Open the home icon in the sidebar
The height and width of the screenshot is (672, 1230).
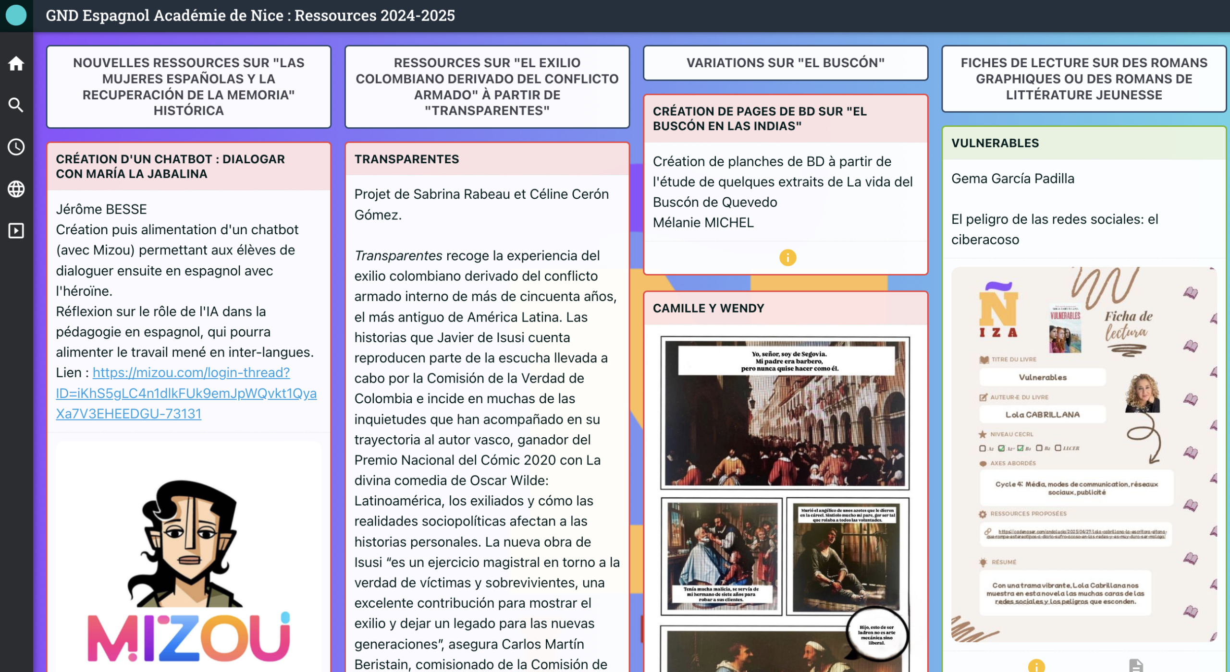tap(16, 63)
